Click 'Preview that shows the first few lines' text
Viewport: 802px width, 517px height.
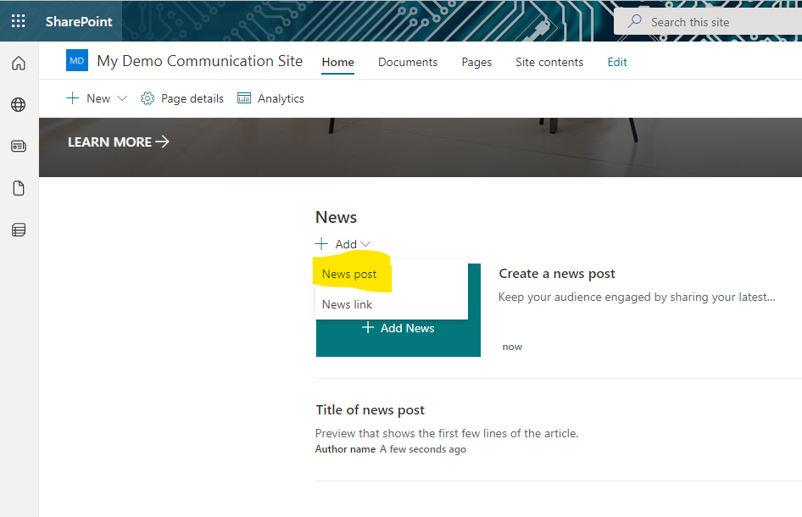pyautogui.click(x=447, y=433)
